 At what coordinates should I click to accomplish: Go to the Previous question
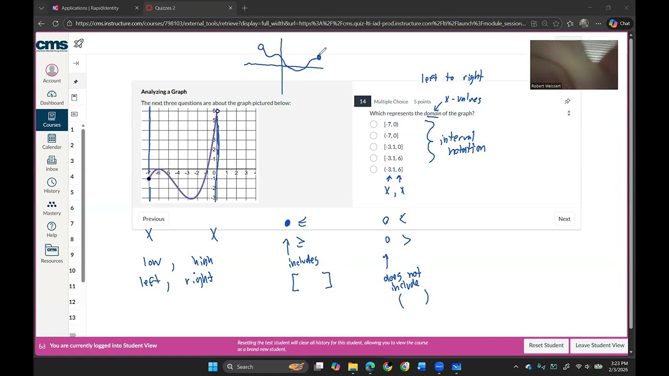coord(154,219)
